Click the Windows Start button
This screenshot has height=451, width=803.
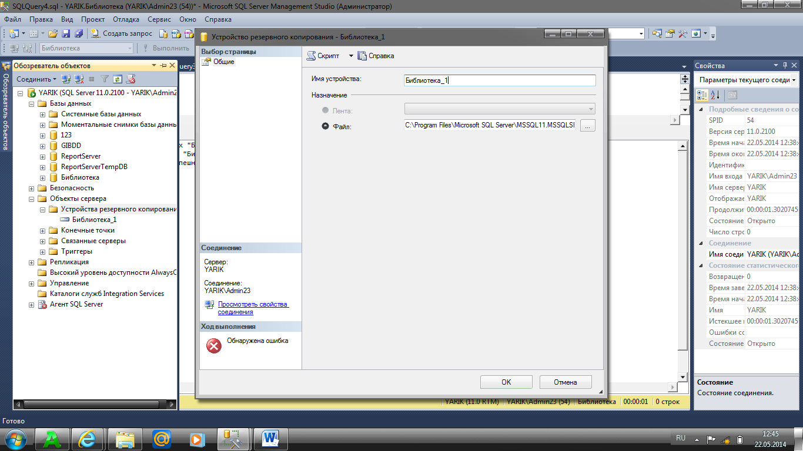(x=15, y=438)
